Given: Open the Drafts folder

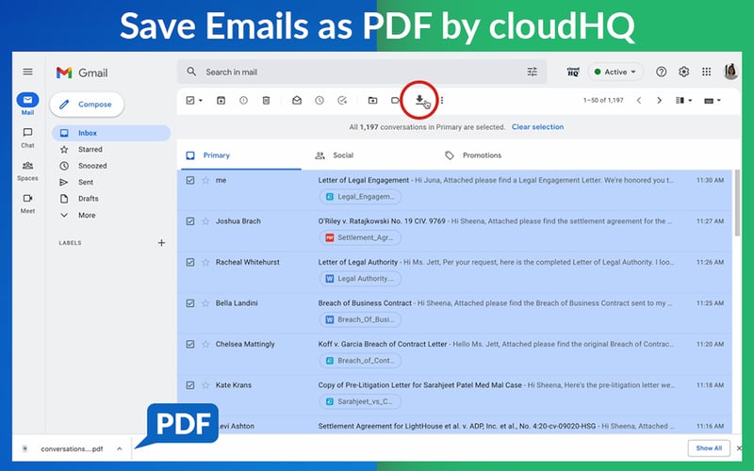Looking at the screenshot, I should (x=88, y=199).
